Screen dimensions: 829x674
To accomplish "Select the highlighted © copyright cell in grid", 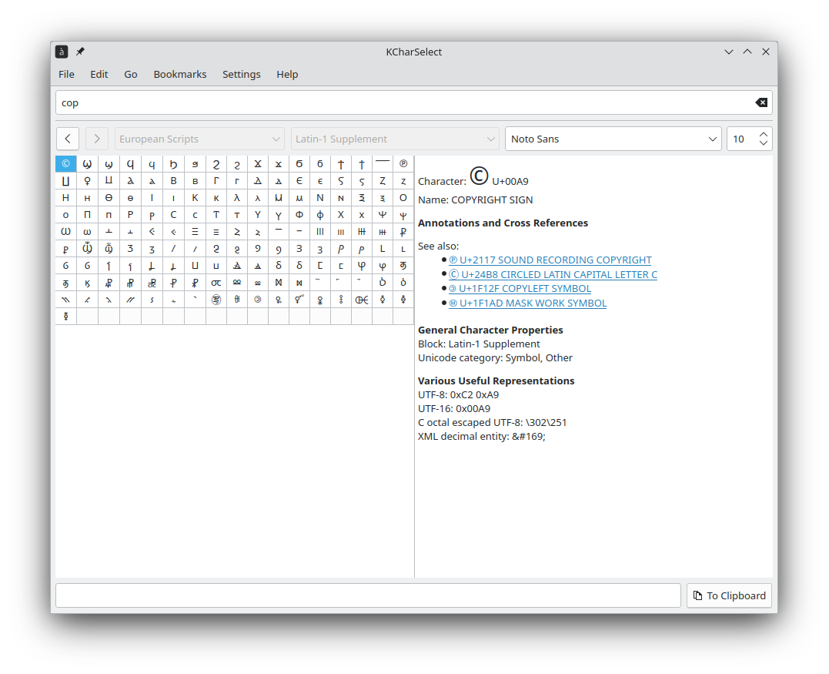I will point(65,163).
